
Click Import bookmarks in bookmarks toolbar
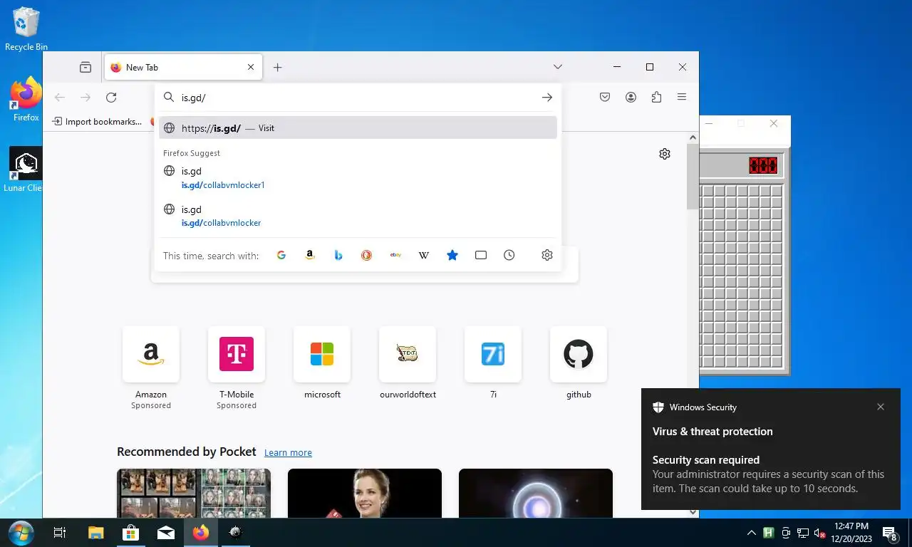(97, 122)
